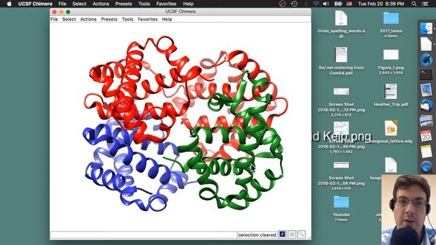Select the Youtube folder on desktop
This screenshot has height=245, width=436.
point(341,208)
